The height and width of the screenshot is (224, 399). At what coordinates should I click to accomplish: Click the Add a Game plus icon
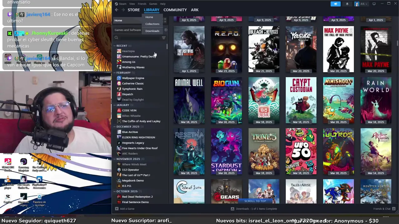click(x=117, y=209)
